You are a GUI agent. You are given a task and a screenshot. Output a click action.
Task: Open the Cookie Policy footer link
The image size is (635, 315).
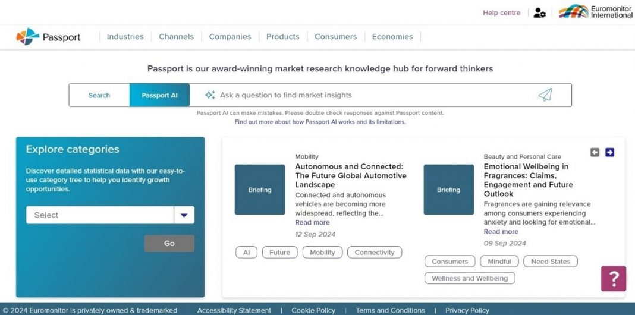coord(313,311)
